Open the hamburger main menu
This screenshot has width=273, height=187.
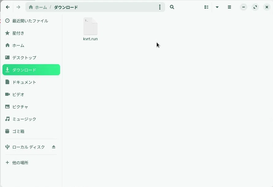pos(229,7)
